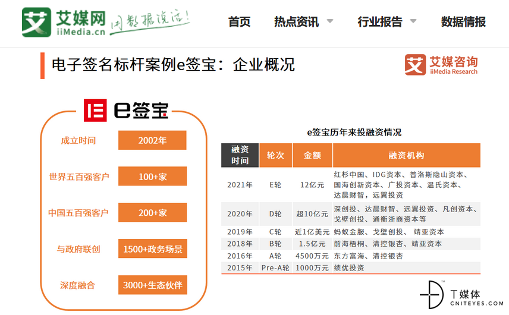
Task: Click the 近1亿美元 amount cell
Action: tap(312, 232)
